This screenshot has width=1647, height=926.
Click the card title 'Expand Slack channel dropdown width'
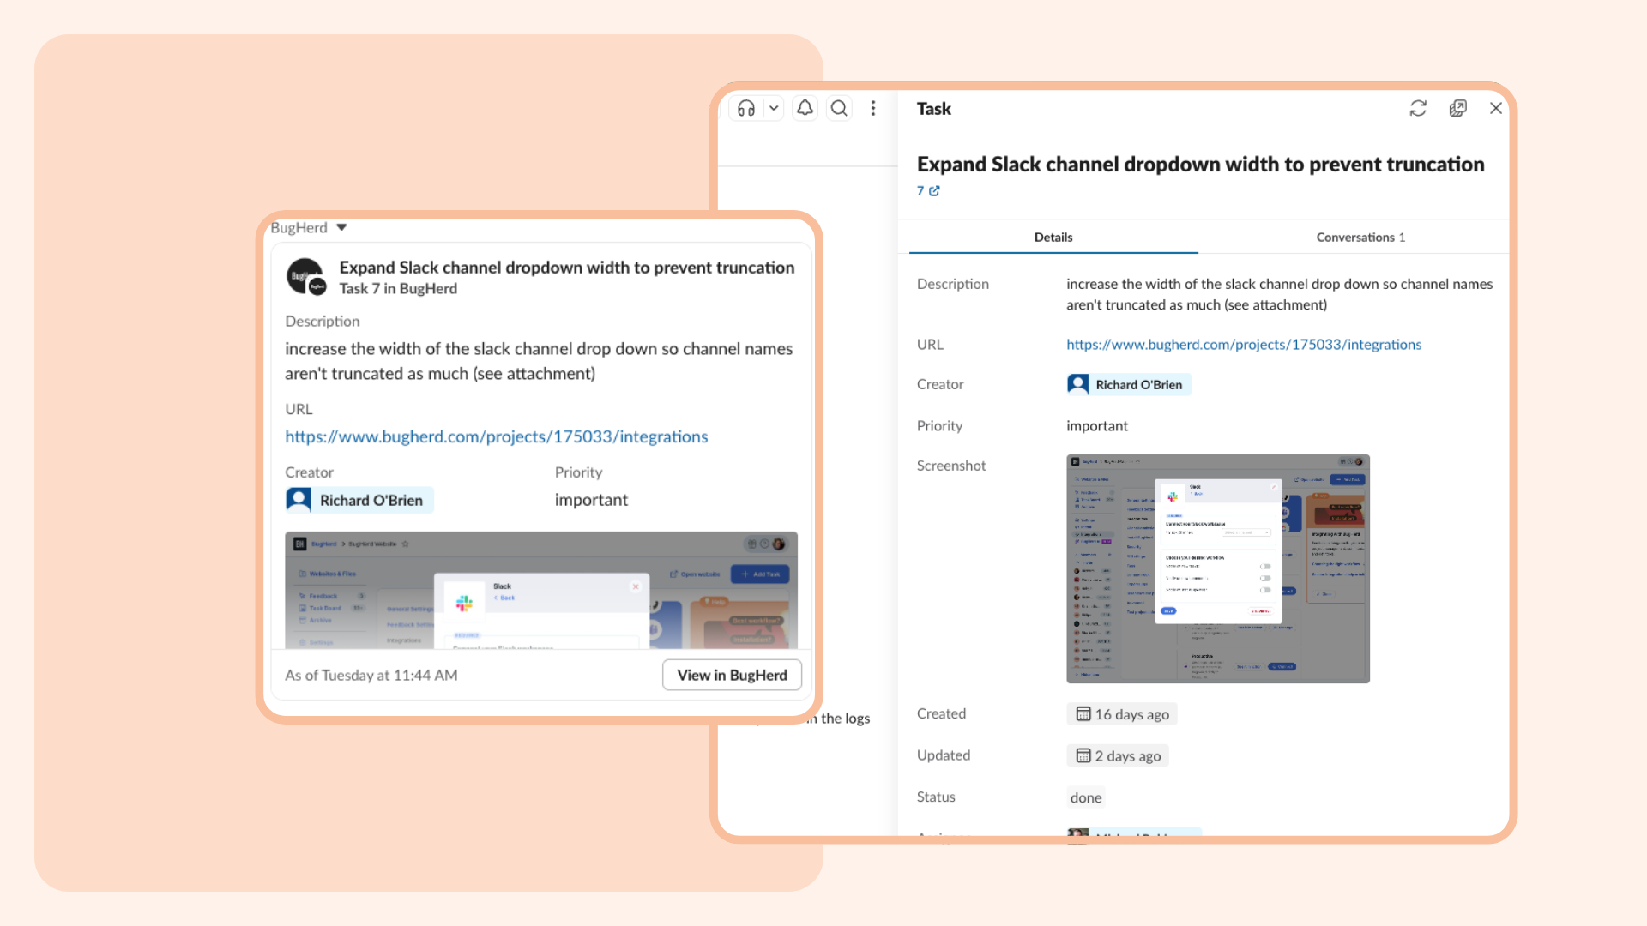pyautogui.click(x=567, y=268)
